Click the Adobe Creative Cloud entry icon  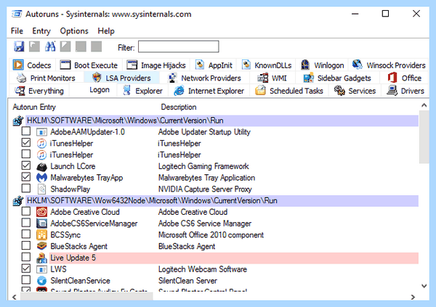coord(41,212)
